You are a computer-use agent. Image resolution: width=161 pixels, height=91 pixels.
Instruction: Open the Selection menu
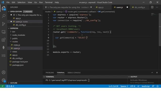[21, 2]
